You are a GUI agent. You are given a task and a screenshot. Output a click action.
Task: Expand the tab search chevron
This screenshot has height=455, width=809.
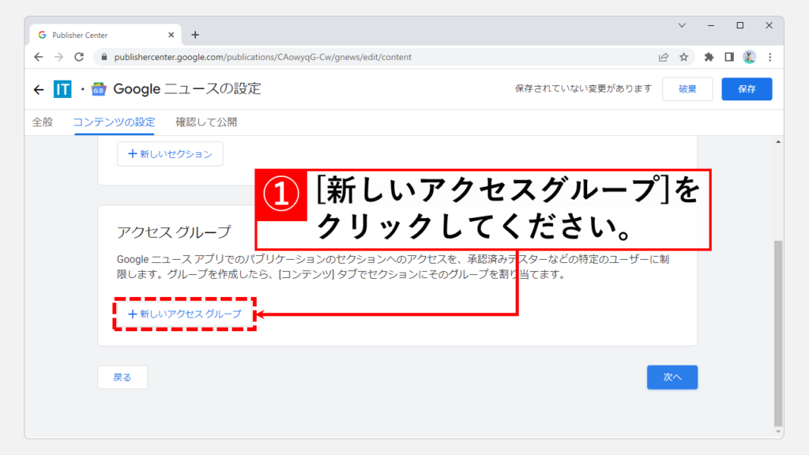point(683,25)
